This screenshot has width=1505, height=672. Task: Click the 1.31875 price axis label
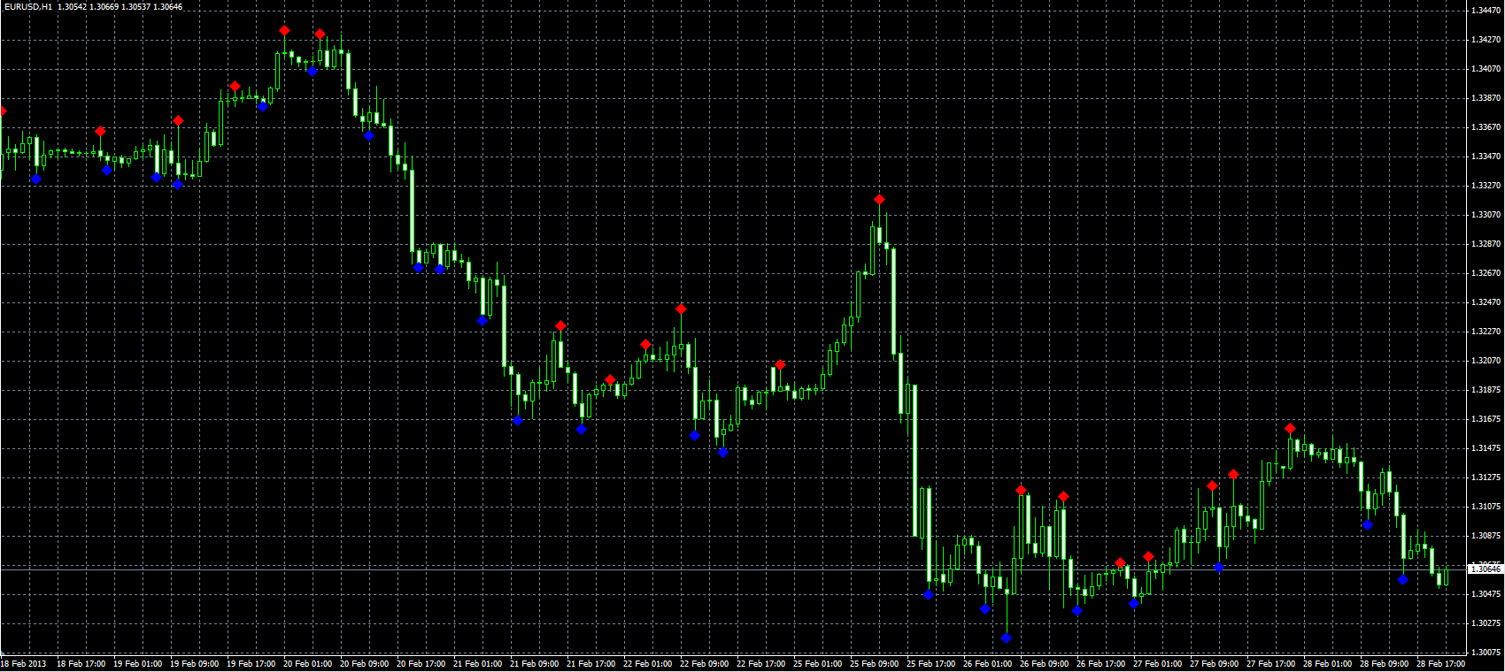(x=1486, y=390)
